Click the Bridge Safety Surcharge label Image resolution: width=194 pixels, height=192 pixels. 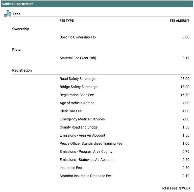pyautogui.click(x=79, y=87)
